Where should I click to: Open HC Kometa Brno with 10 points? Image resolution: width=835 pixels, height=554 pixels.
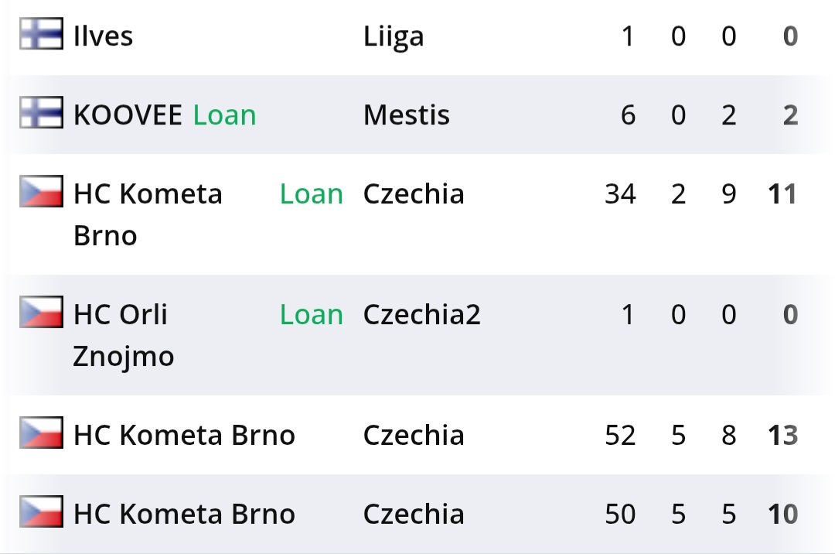(x=184, y=515)
